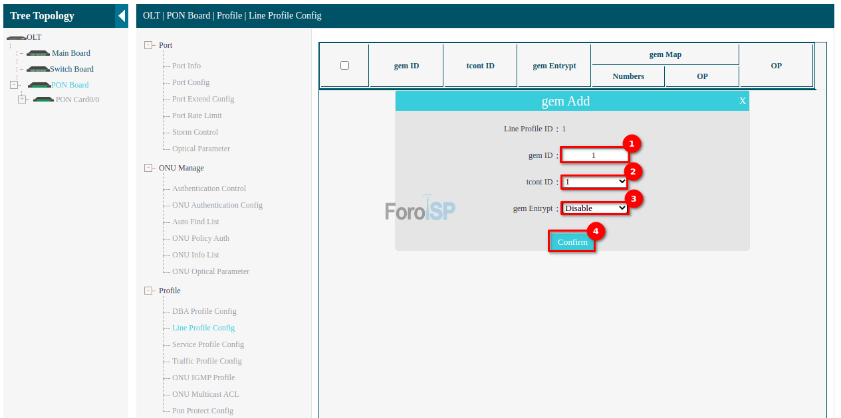Select the Main Board device icon

point(38,54)
